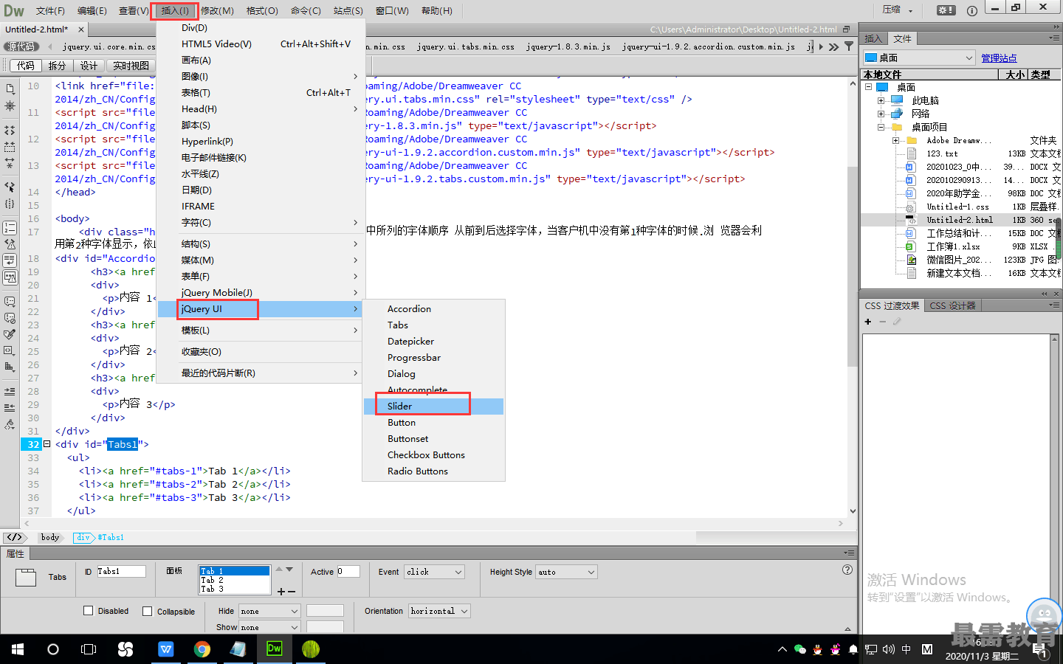The image size is (1063, 664).
Task: Open the 管理站点 link
Action: point(999,58)
